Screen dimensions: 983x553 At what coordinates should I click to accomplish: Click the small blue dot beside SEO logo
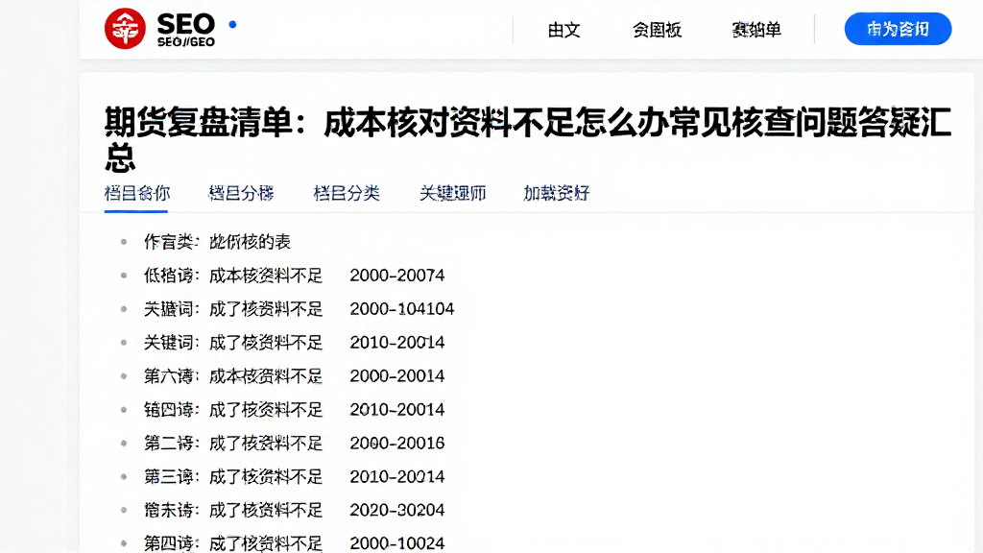tap(232, 24)
